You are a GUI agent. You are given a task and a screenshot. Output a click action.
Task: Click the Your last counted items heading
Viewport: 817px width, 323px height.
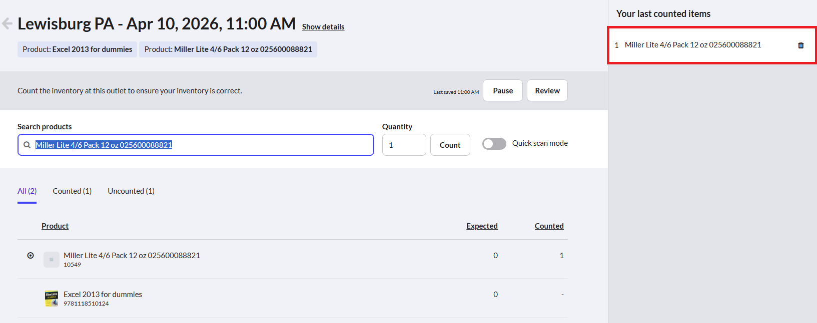click(663, 14)
